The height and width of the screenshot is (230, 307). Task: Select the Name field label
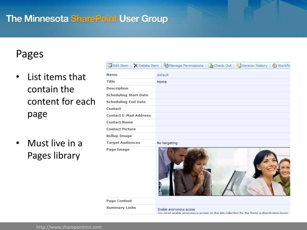112,75
